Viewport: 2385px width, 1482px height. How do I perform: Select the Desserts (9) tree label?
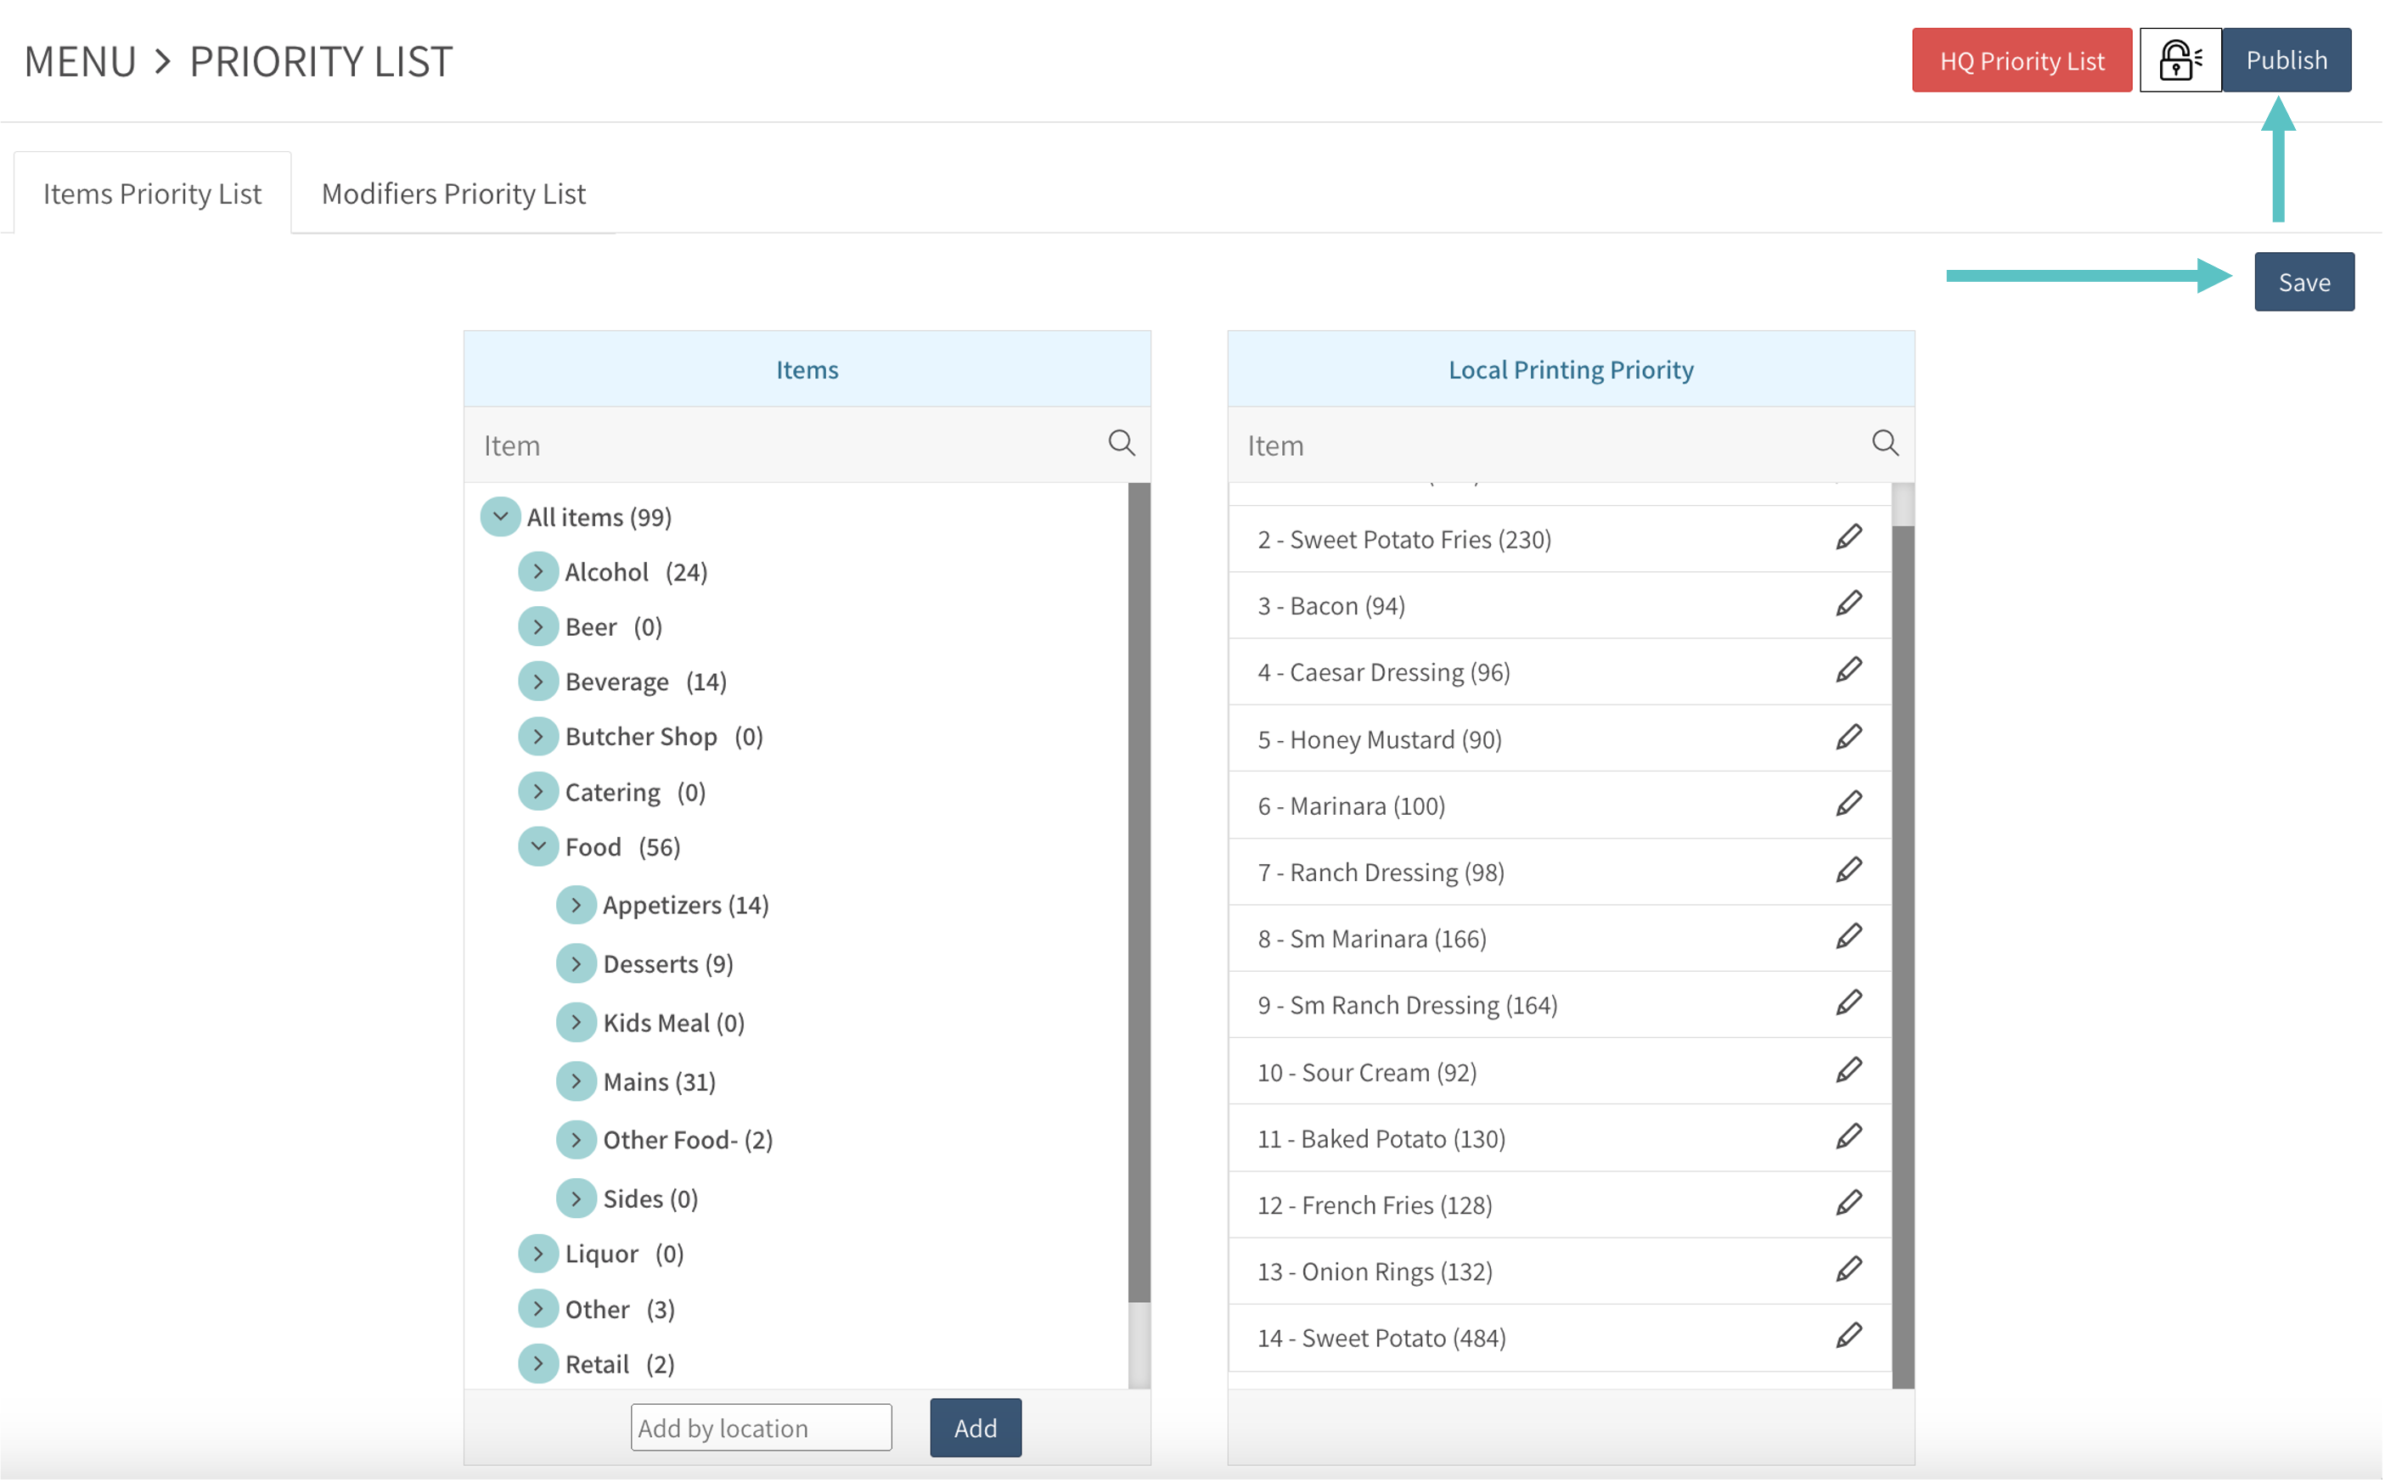click(668, 964)
